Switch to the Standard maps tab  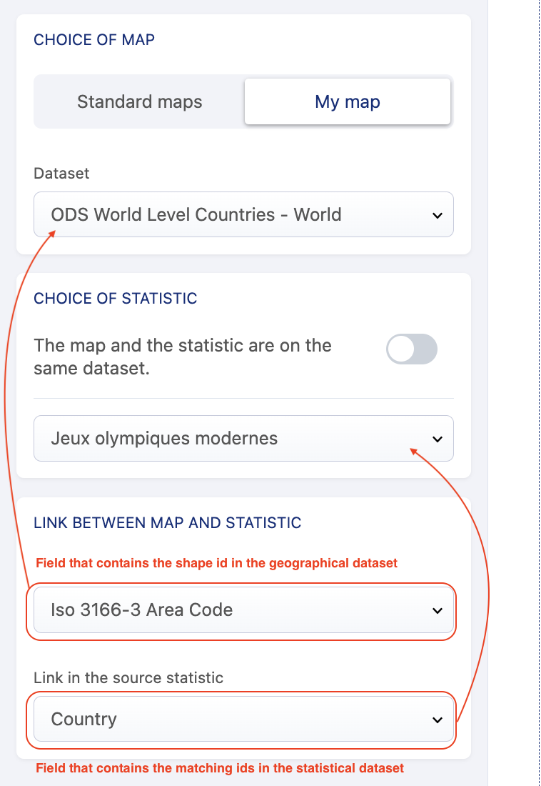click(x=140, y=101)
